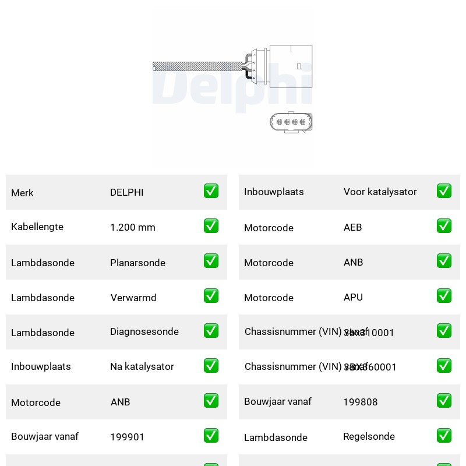
Task: Click the checkmark in the Inbouwplaats column for Motorcode ANB
Action: tap(444, 260)
